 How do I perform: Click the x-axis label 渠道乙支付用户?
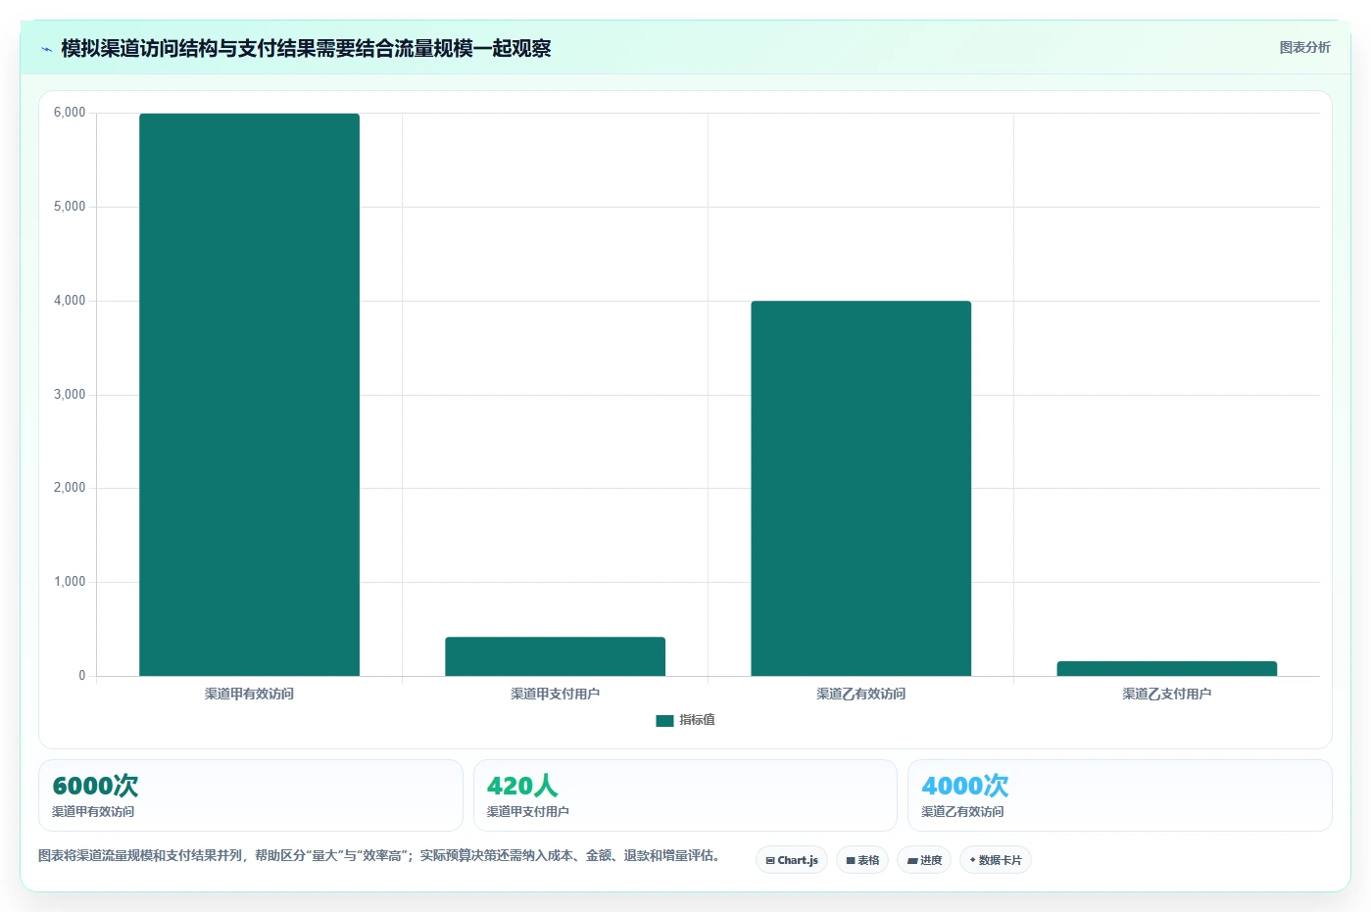tap(1166, 694)
